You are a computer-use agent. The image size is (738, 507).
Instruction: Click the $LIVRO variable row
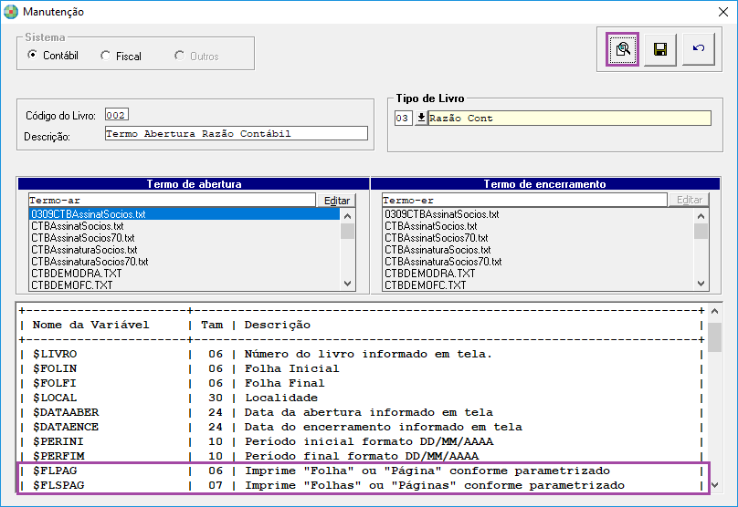point(362,354)
